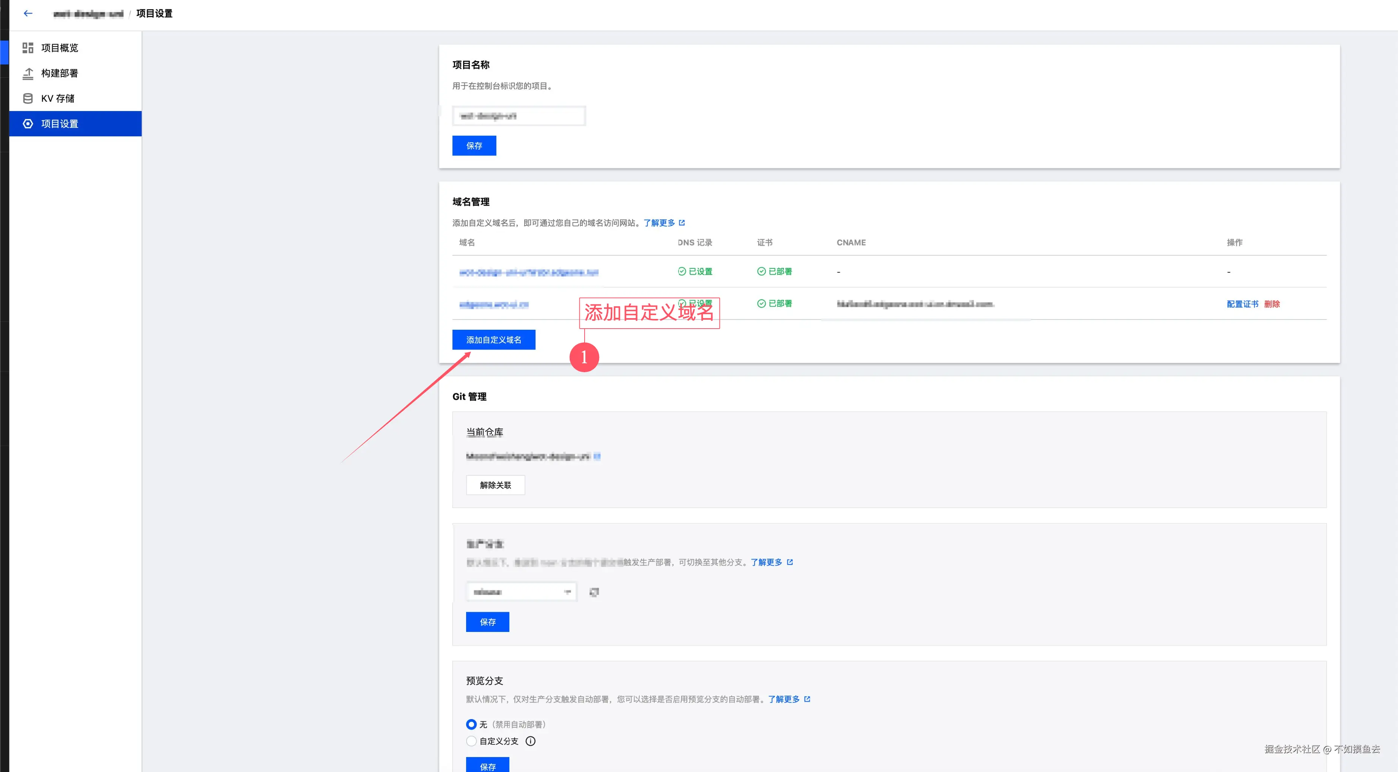This screenshot has width=1398, height=772.
Task: Click 添加自定义域名 button
Action: 493,340
